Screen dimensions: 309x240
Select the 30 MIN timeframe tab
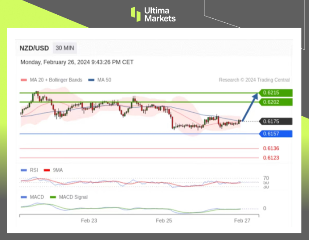65,48
